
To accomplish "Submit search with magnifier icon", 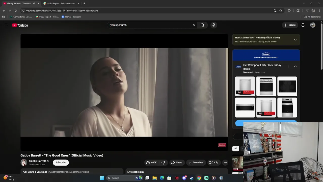I will pyautogui.click(x=202, y=25).
